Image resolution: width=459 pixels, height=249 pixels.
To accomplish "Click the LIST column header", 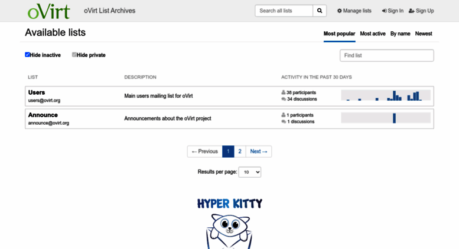I will pyautogui.click(x=33, y=77).
